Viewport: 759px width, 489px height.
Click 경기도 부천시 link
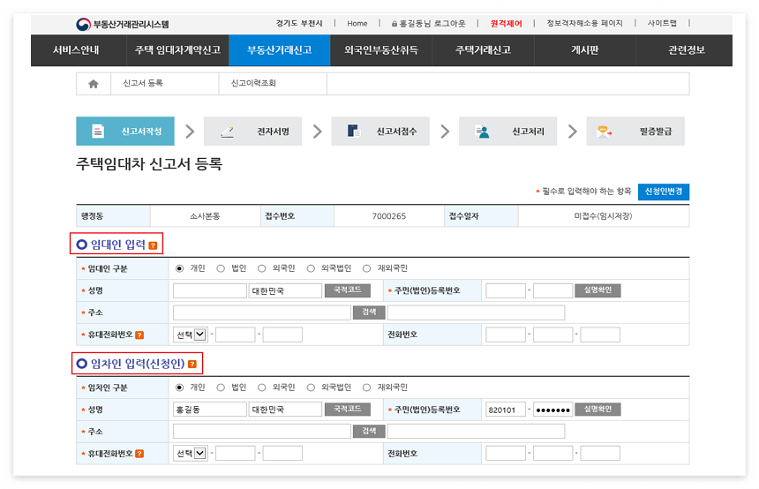(x=299, y=23)
